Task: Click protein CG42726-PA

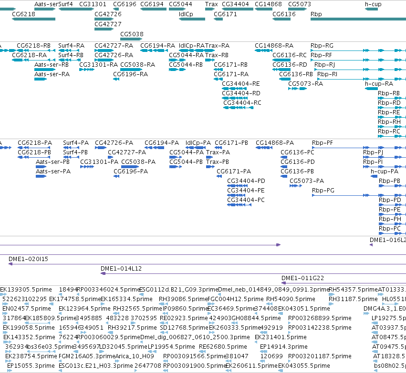Action: pos(101,148)
